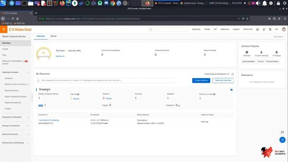Open the Export Data of All Regions dropdown
This screenshot has width=288, height=162.
click(217, 74)
